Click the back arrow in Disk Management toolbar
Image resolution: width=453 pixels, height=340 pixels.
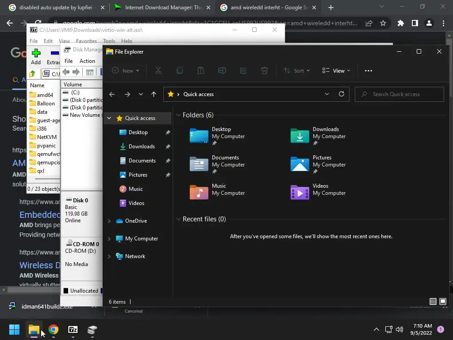click(x=66, y=72)
